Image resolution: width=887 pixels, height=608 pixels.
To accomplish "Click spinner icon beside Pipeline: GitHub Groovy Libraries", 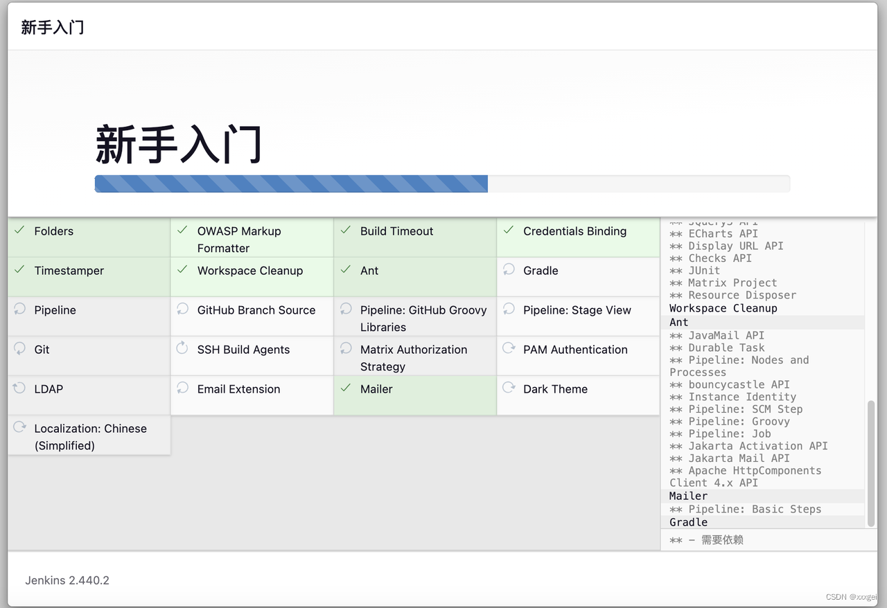I will coord(346,308).
